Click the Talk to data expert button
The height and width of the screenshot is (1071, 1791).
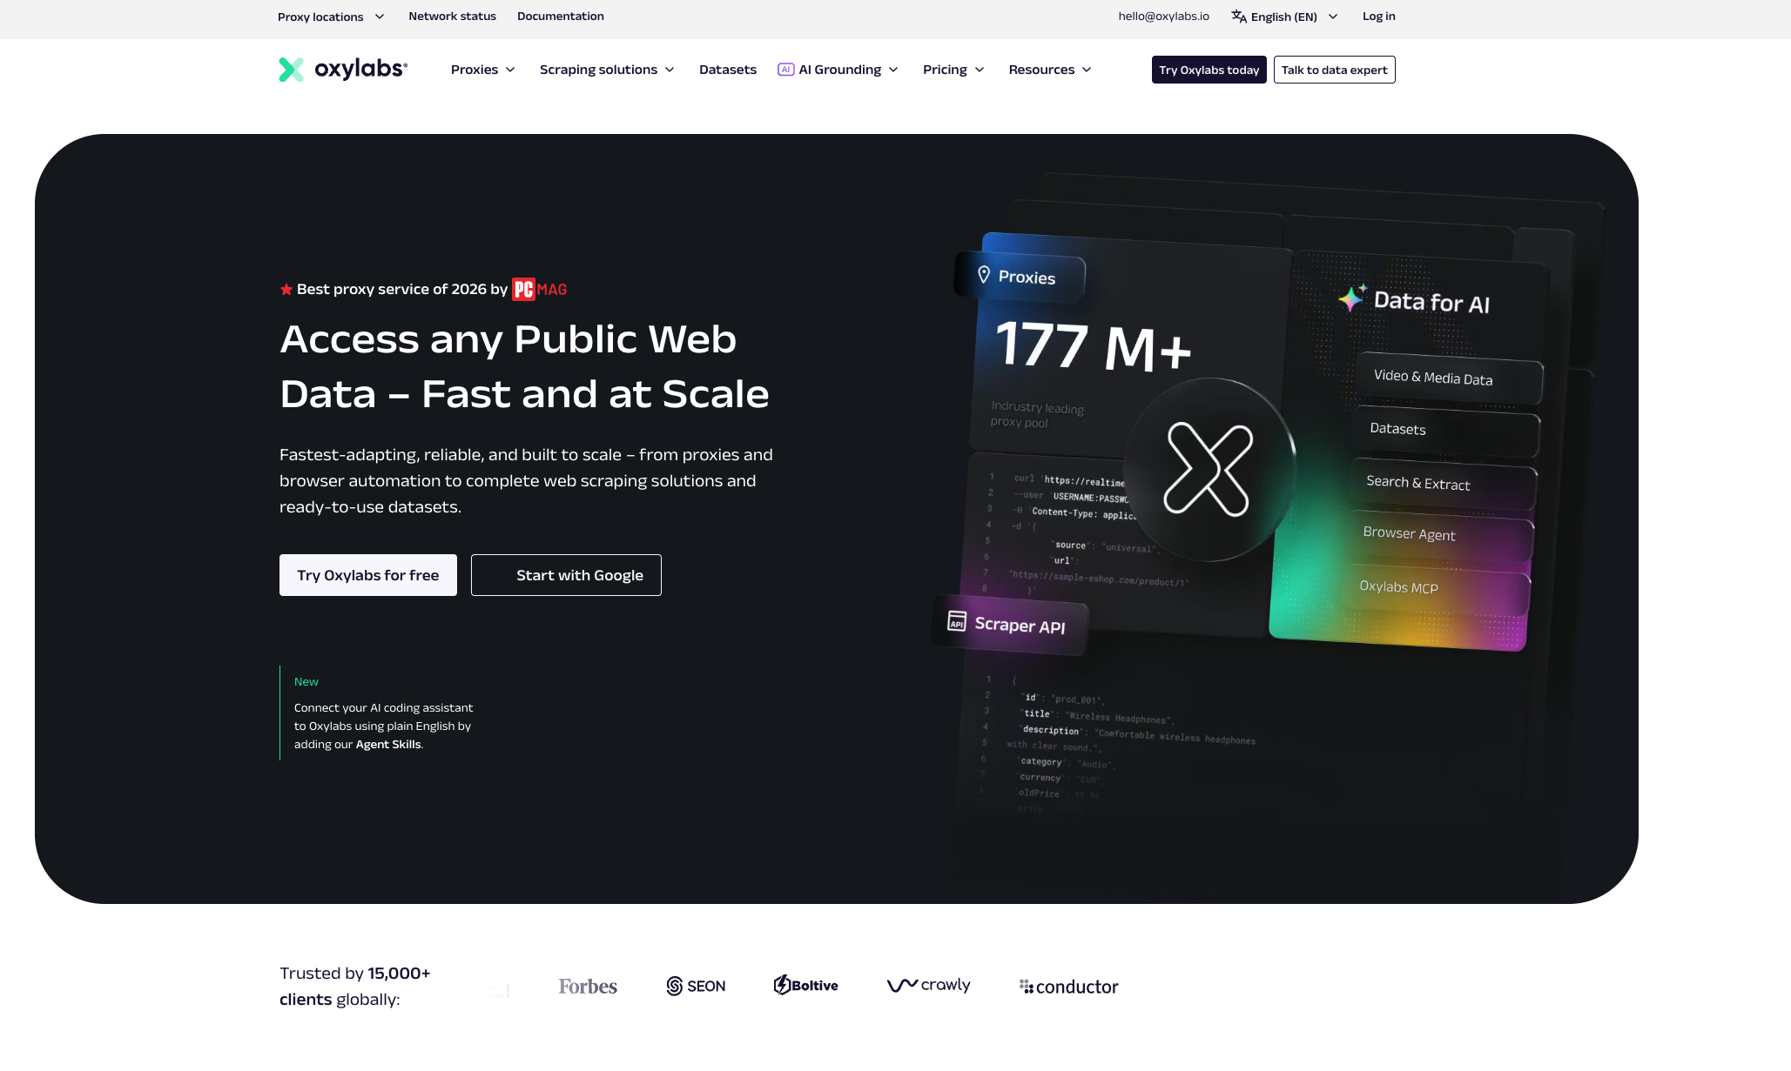[1335, 70]
